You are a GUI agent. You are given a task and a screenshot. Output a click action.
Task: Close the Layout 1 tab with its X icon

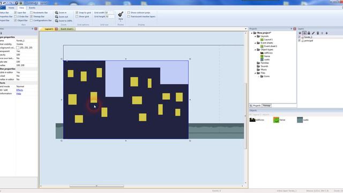coord(56,29)
